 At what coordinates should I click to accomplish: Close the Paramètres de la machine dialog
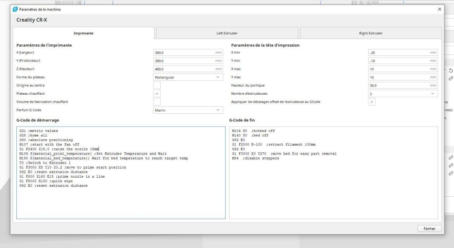[x=439, y=9]
